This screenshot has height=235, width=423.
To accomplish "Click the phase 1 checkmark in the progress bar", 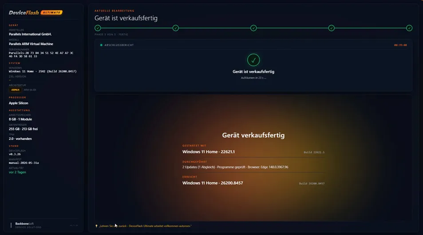I will click(98, 28).
